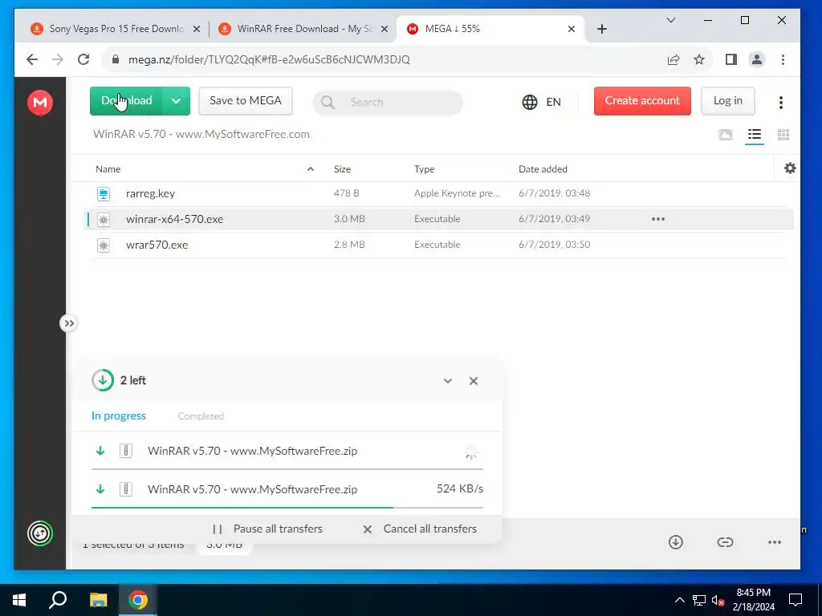The image size is (822, 616).
Task: Click first WinRAR zip transfer entry
Action: [x=287, y=451]
